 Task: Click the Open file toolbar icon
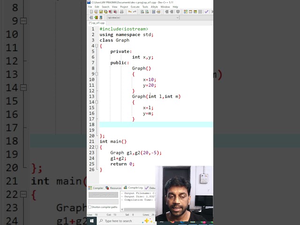coord(96,12)
